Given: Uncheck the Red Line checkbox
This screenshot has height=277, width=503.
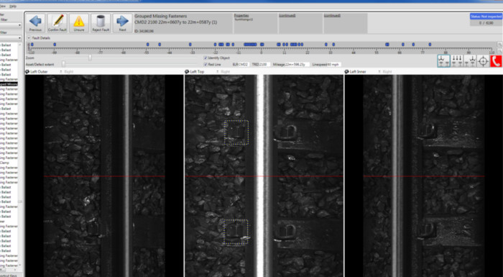Looking at the screenshot, I should click(x=206, y=65).
